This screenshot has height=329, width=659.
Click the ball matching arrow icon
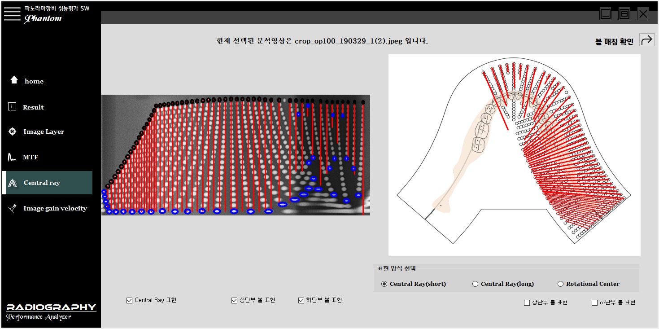(x=647, y=40)
